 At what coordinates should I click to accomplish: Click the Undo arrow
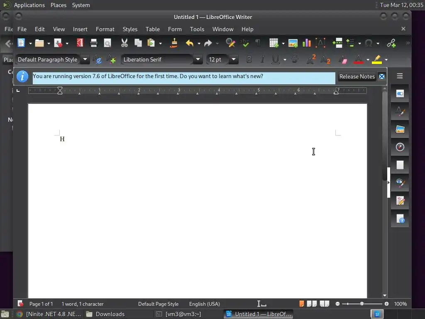click(x=189, y=43)
